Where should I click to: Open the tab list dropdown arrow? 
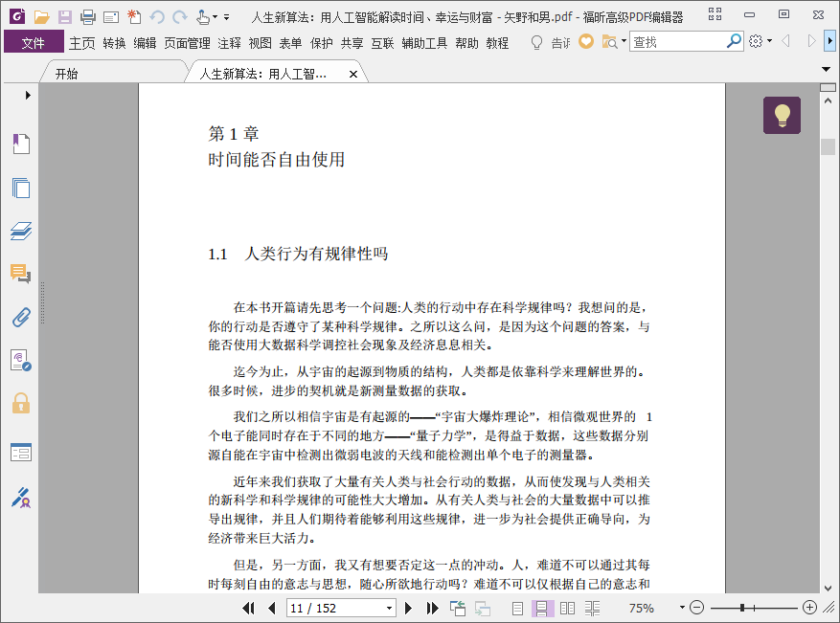click(x=826, y=69)
